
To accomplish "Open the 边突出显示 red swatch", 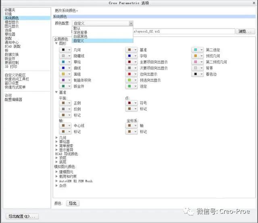I will coord(131,74).
